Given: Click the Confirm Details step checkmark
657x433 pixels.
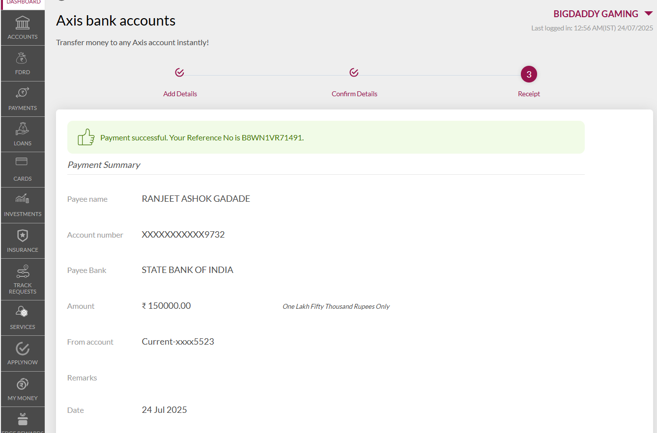Looking at the screenshot, I should pos(354,73).
